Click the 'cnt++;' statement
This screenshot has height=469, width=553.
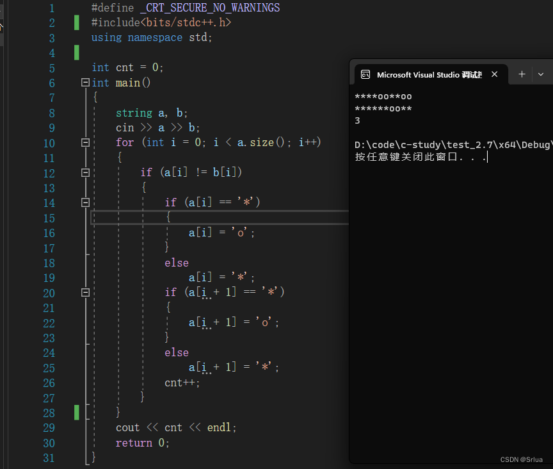coord(182,383)
